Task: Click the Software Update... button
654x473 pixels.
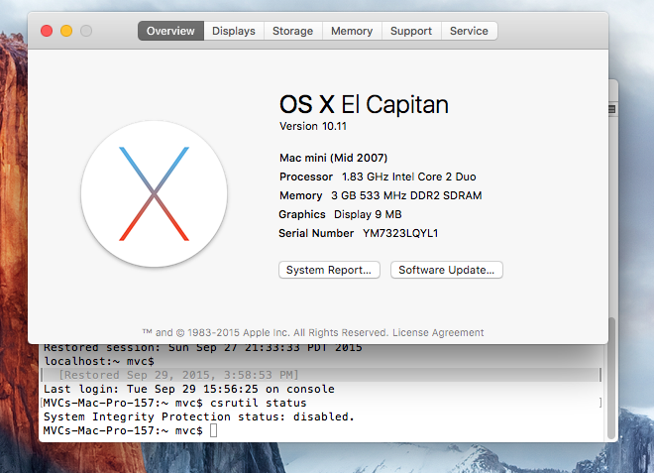Action: coord(446,270)
